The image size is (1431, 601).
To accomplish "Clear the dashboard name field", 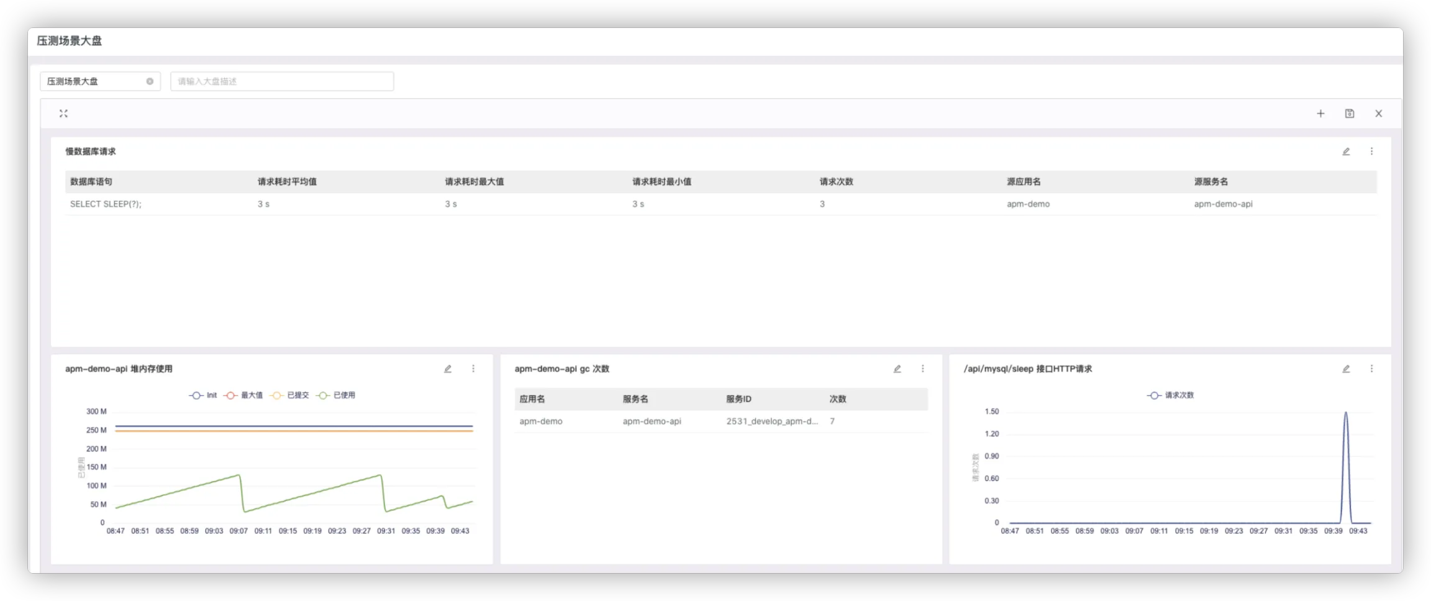I will 150,81.
